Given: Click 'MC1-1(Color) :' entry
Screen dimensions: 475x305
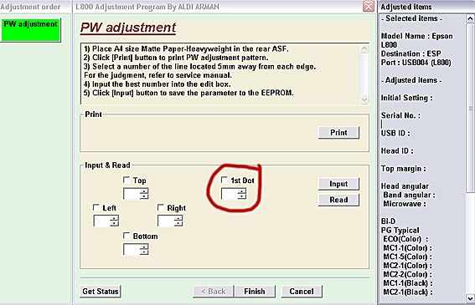Looking at the screenshot, I should pos(407,248).
